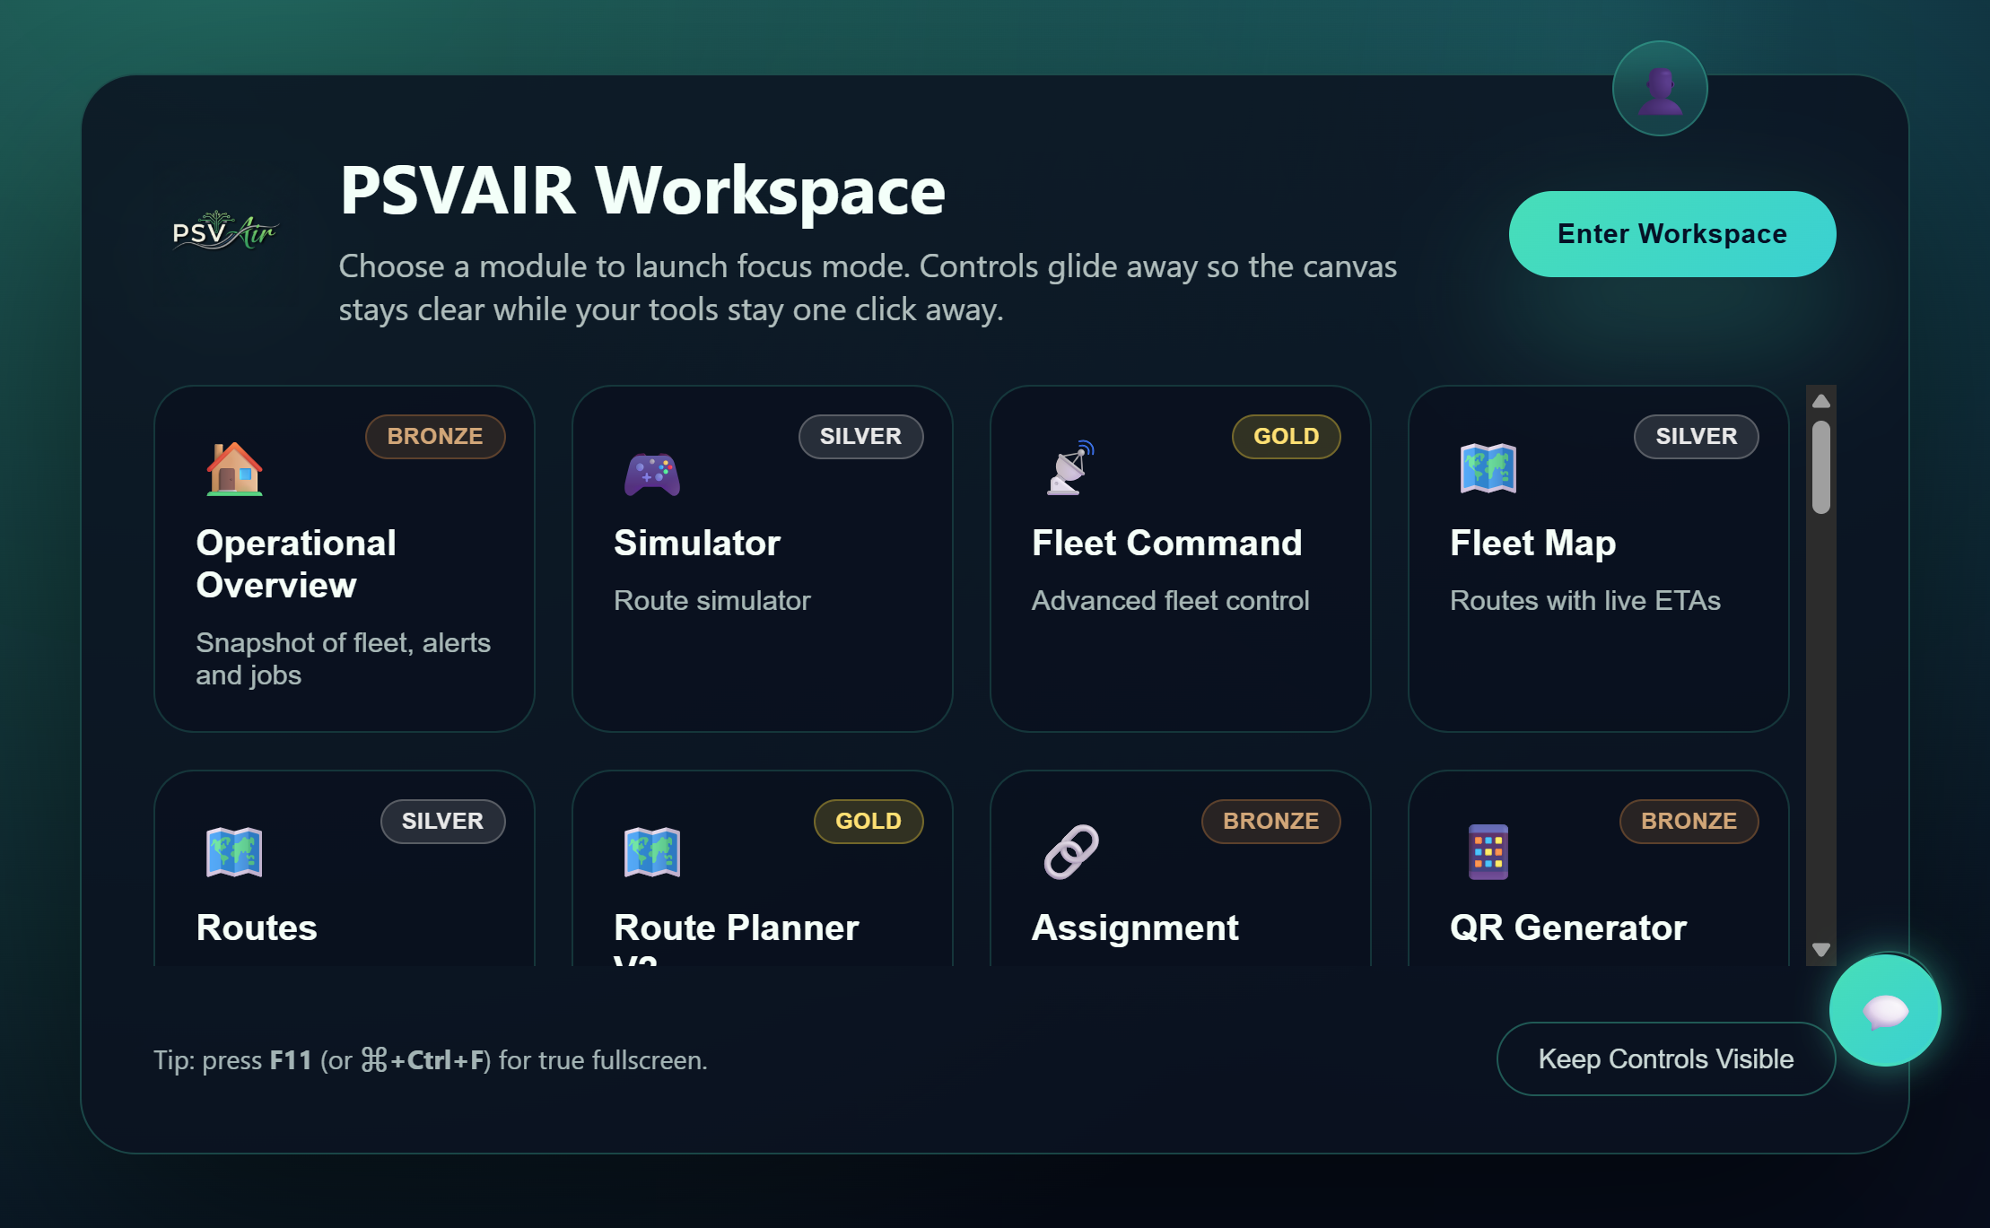Screen dimensions: 1990x1228
Task: Click the GOLD badge on Fleet Command
Action: point(1286,437)
